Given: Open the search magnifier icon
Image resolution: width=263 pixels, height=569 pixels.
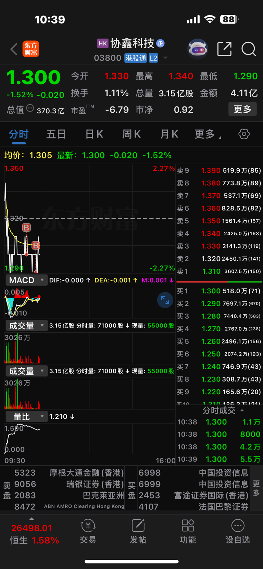Looking at the screenshot, I should 249,49.
